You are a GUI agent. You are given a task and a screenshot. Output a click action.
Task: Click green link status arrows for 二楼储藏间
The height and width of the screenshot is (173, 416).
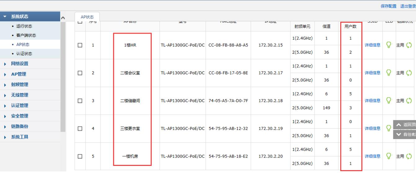click(x=409, y=101)
